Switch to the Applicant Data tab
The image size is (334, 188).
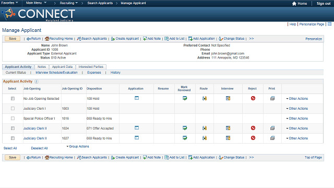(62, 67)
